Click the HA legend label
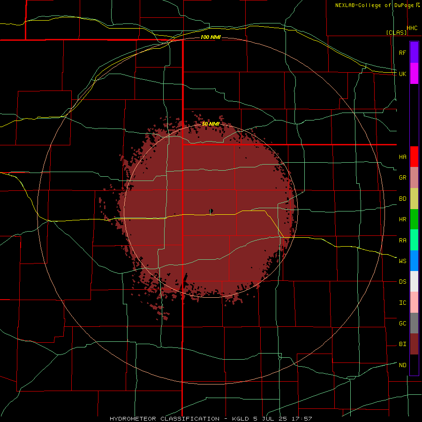This screenshot has height=422, width=422. (403, 157)
